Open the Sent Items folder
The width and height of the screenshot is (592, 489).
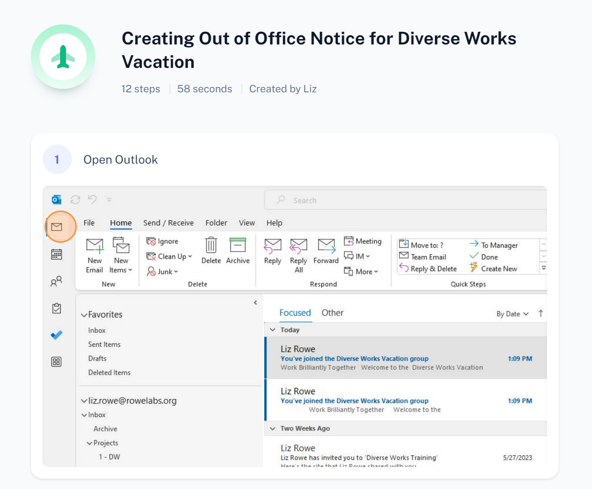pos(104,344)
